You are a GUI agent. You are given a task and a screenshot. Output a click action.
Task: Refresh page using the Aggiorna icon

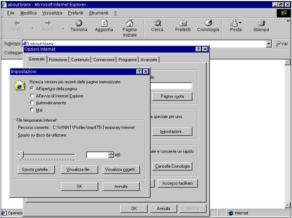click(x=104, y=23)
